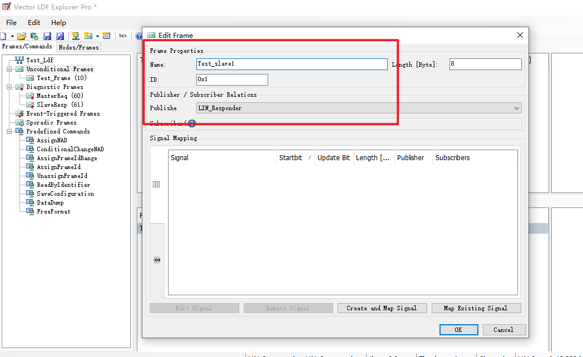
Task: Open the New file dropdown arrow
Action: (12, 36)
